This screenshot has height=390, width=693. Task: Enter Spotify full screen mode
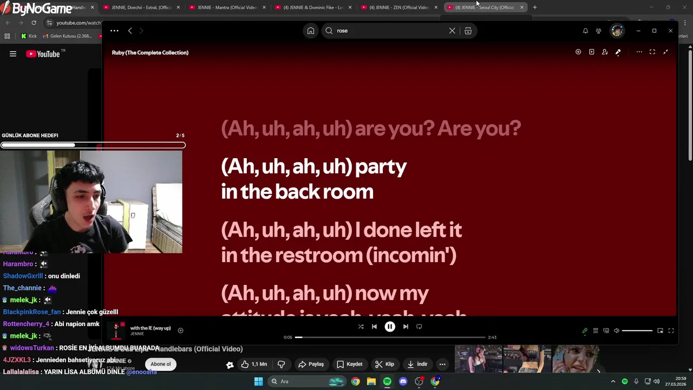click(671, 330)
